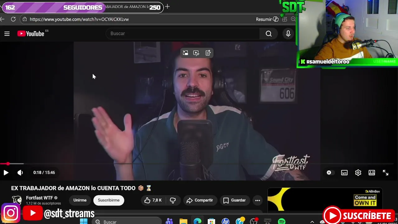Open Microsoft Store from taskbar
Image resolution: width=398 pixels, height=224 pixels.
click(x=211, y=222)
